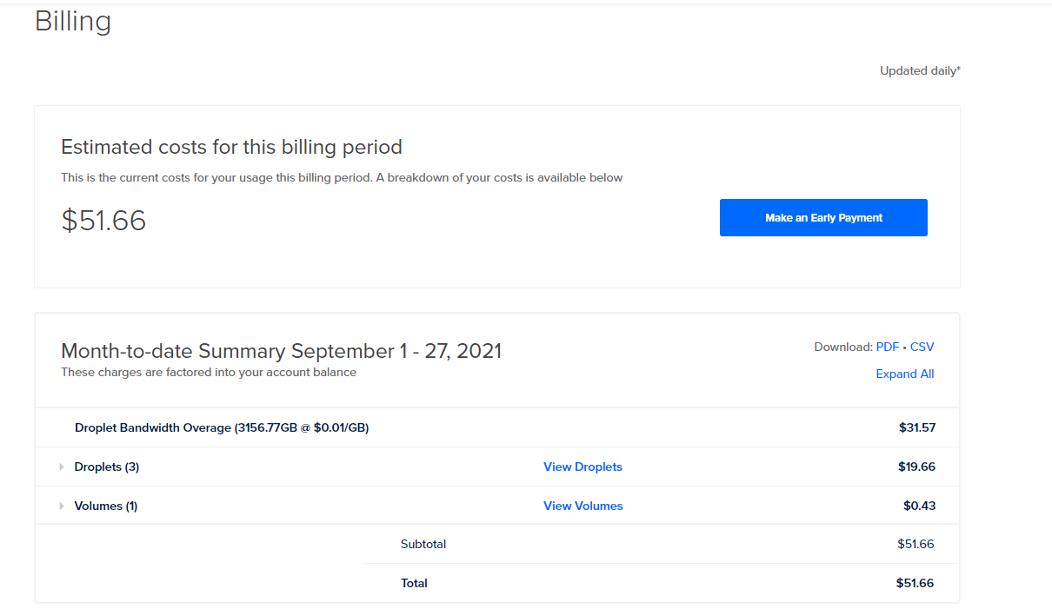The width and height of the screenshot is (1052, 609).
Task: Click the Make an Early Payment button
Action: tap(823, 217)
